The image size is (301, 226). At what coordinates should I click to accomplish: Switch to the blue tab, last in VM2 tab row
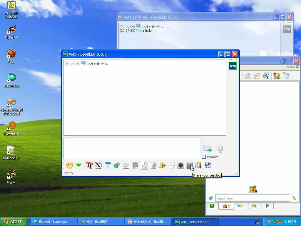267,206
